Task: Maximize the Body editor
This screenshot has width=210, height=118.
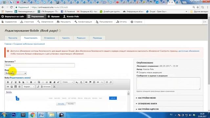Action: (x=54, y=87)
